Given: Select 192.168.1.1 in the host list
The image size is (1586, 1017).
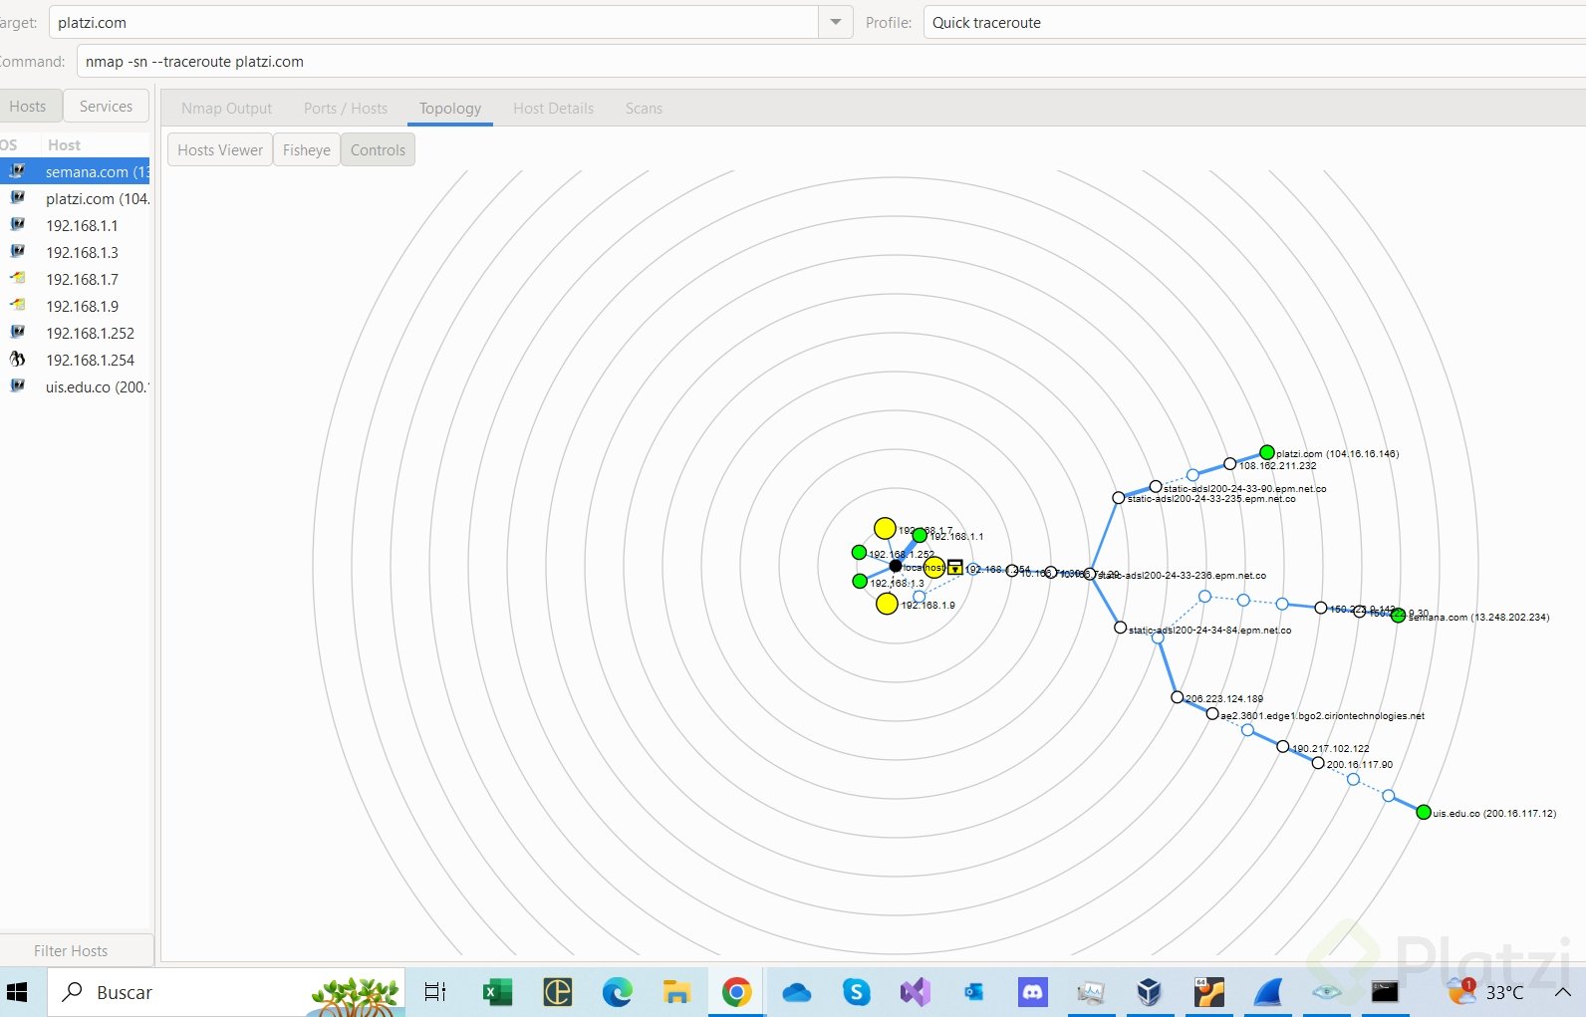Looking at the screenshot, I should (75, 225).
